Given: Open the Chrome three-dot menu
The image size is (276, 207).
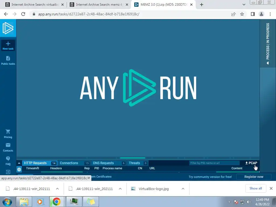Looking at the screenshot, I should pyautogui.click(x=270, y=14).
